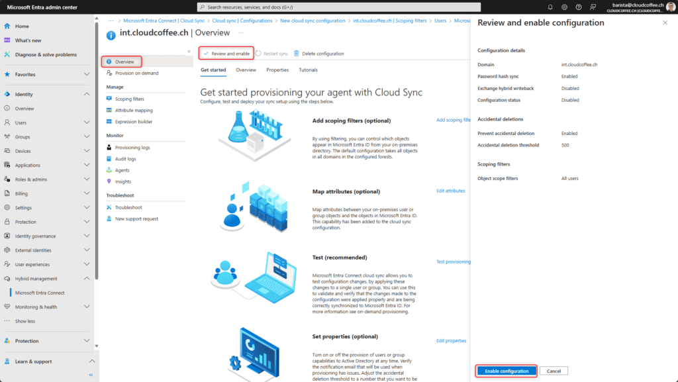
Task: Open portal settings gear icon
Action: [x=564, y=7]
